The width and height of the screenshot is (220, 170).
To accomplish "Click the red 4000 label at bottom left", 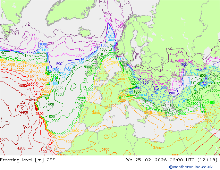I will [43, 152].
